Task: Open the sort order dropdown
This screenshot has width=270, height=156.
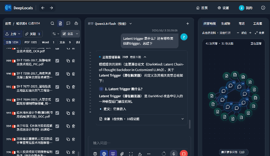Action: click(56, 34)
